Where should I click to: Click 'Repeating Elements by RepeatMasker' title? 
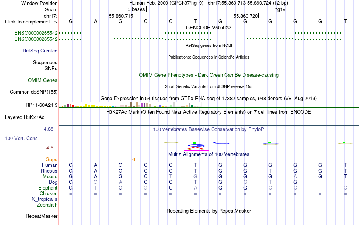(209, 211)
